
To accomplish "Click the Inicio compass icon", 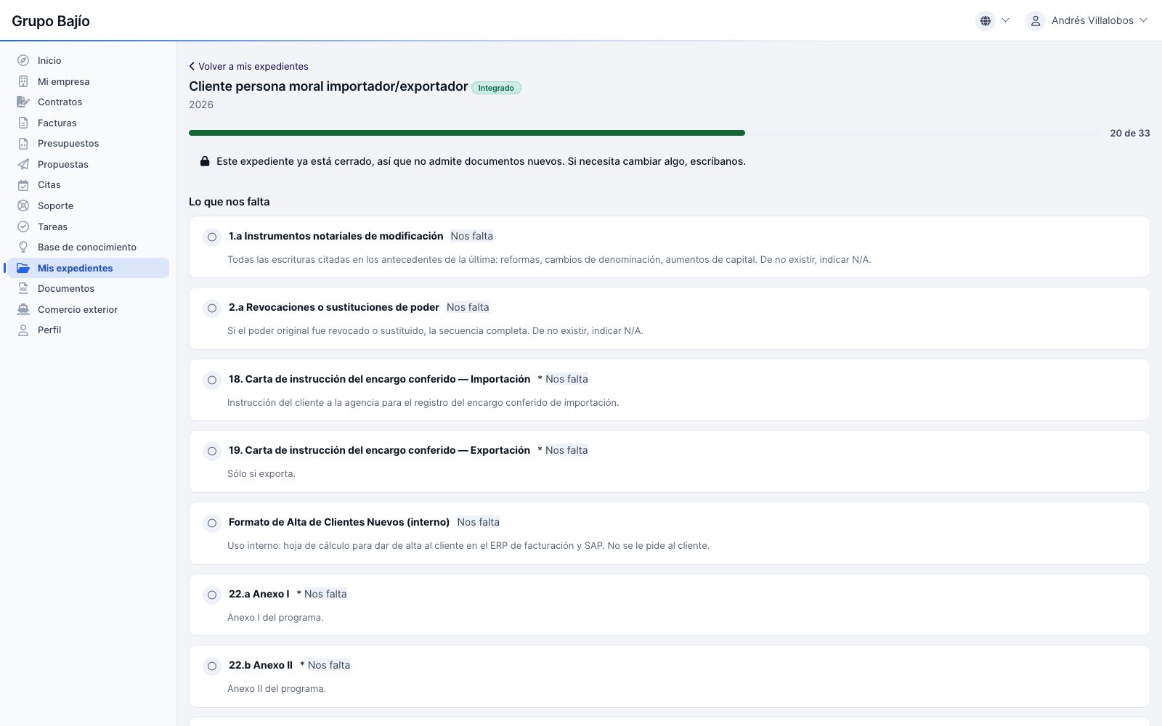I will click(x=23, y=60).
